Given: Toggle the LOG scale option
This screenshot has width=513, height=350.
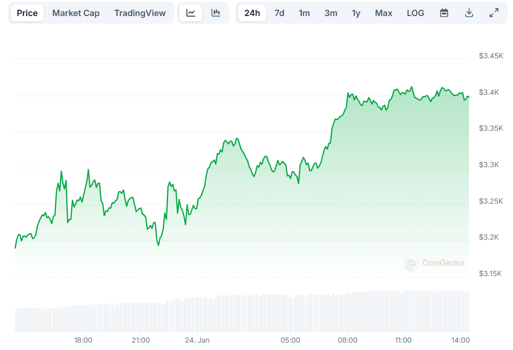Looking at the screenshot, I should [415, 13].
